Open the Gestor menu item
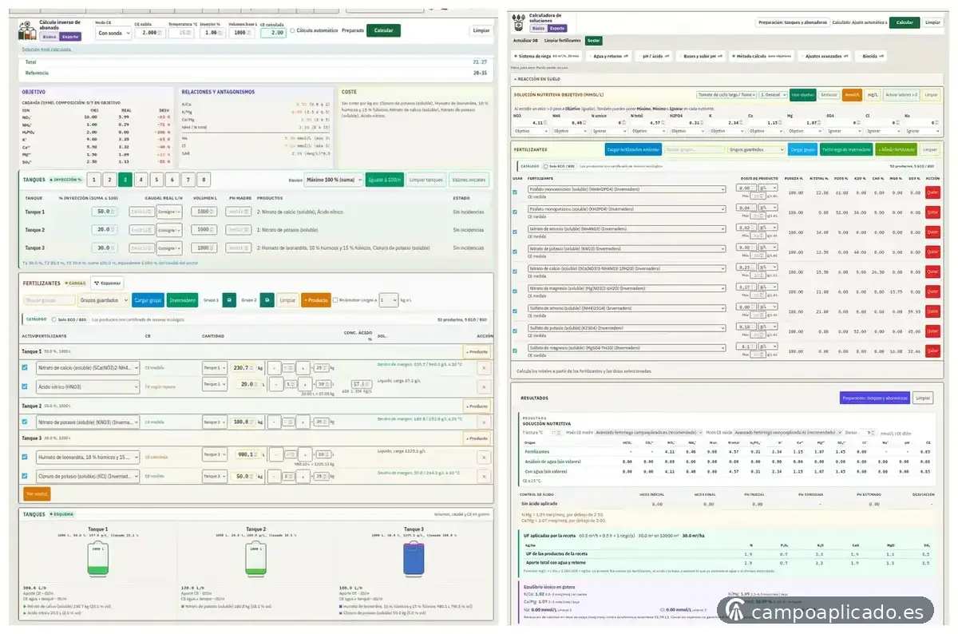 593,40
